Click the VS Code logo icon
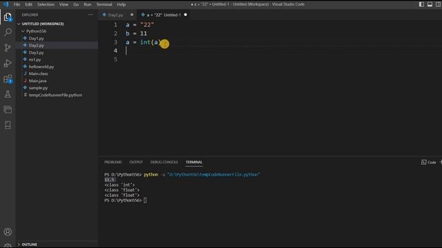442x248 pixels. 6,4
